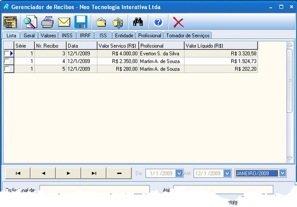The image size is (297, 207).
Task: Sort by the Data column header
Action: [x=82, y=46]
